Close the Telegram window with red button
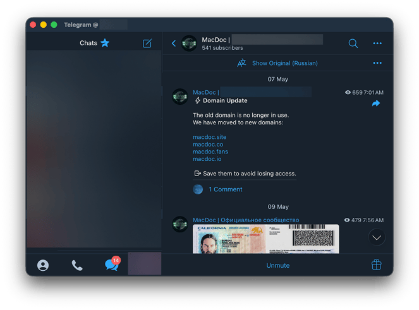Viewport: 419px width, 310px height. pos(33,25)
